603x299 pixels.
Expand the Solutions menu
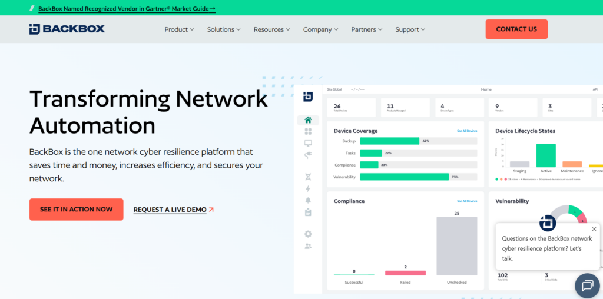pos(224,29)
